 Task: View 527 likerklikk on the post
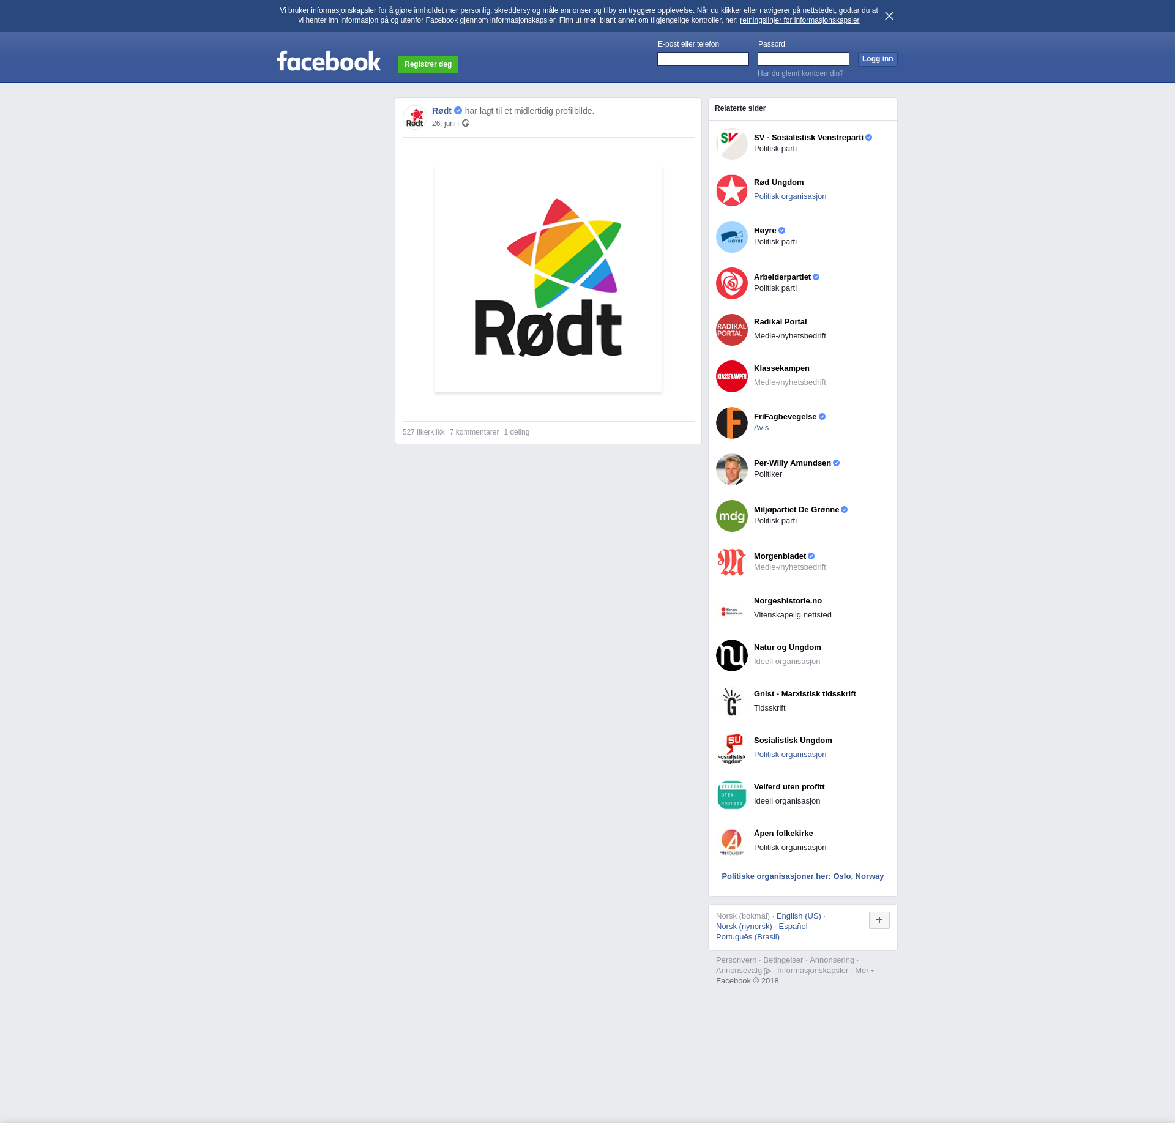point(423,432)
